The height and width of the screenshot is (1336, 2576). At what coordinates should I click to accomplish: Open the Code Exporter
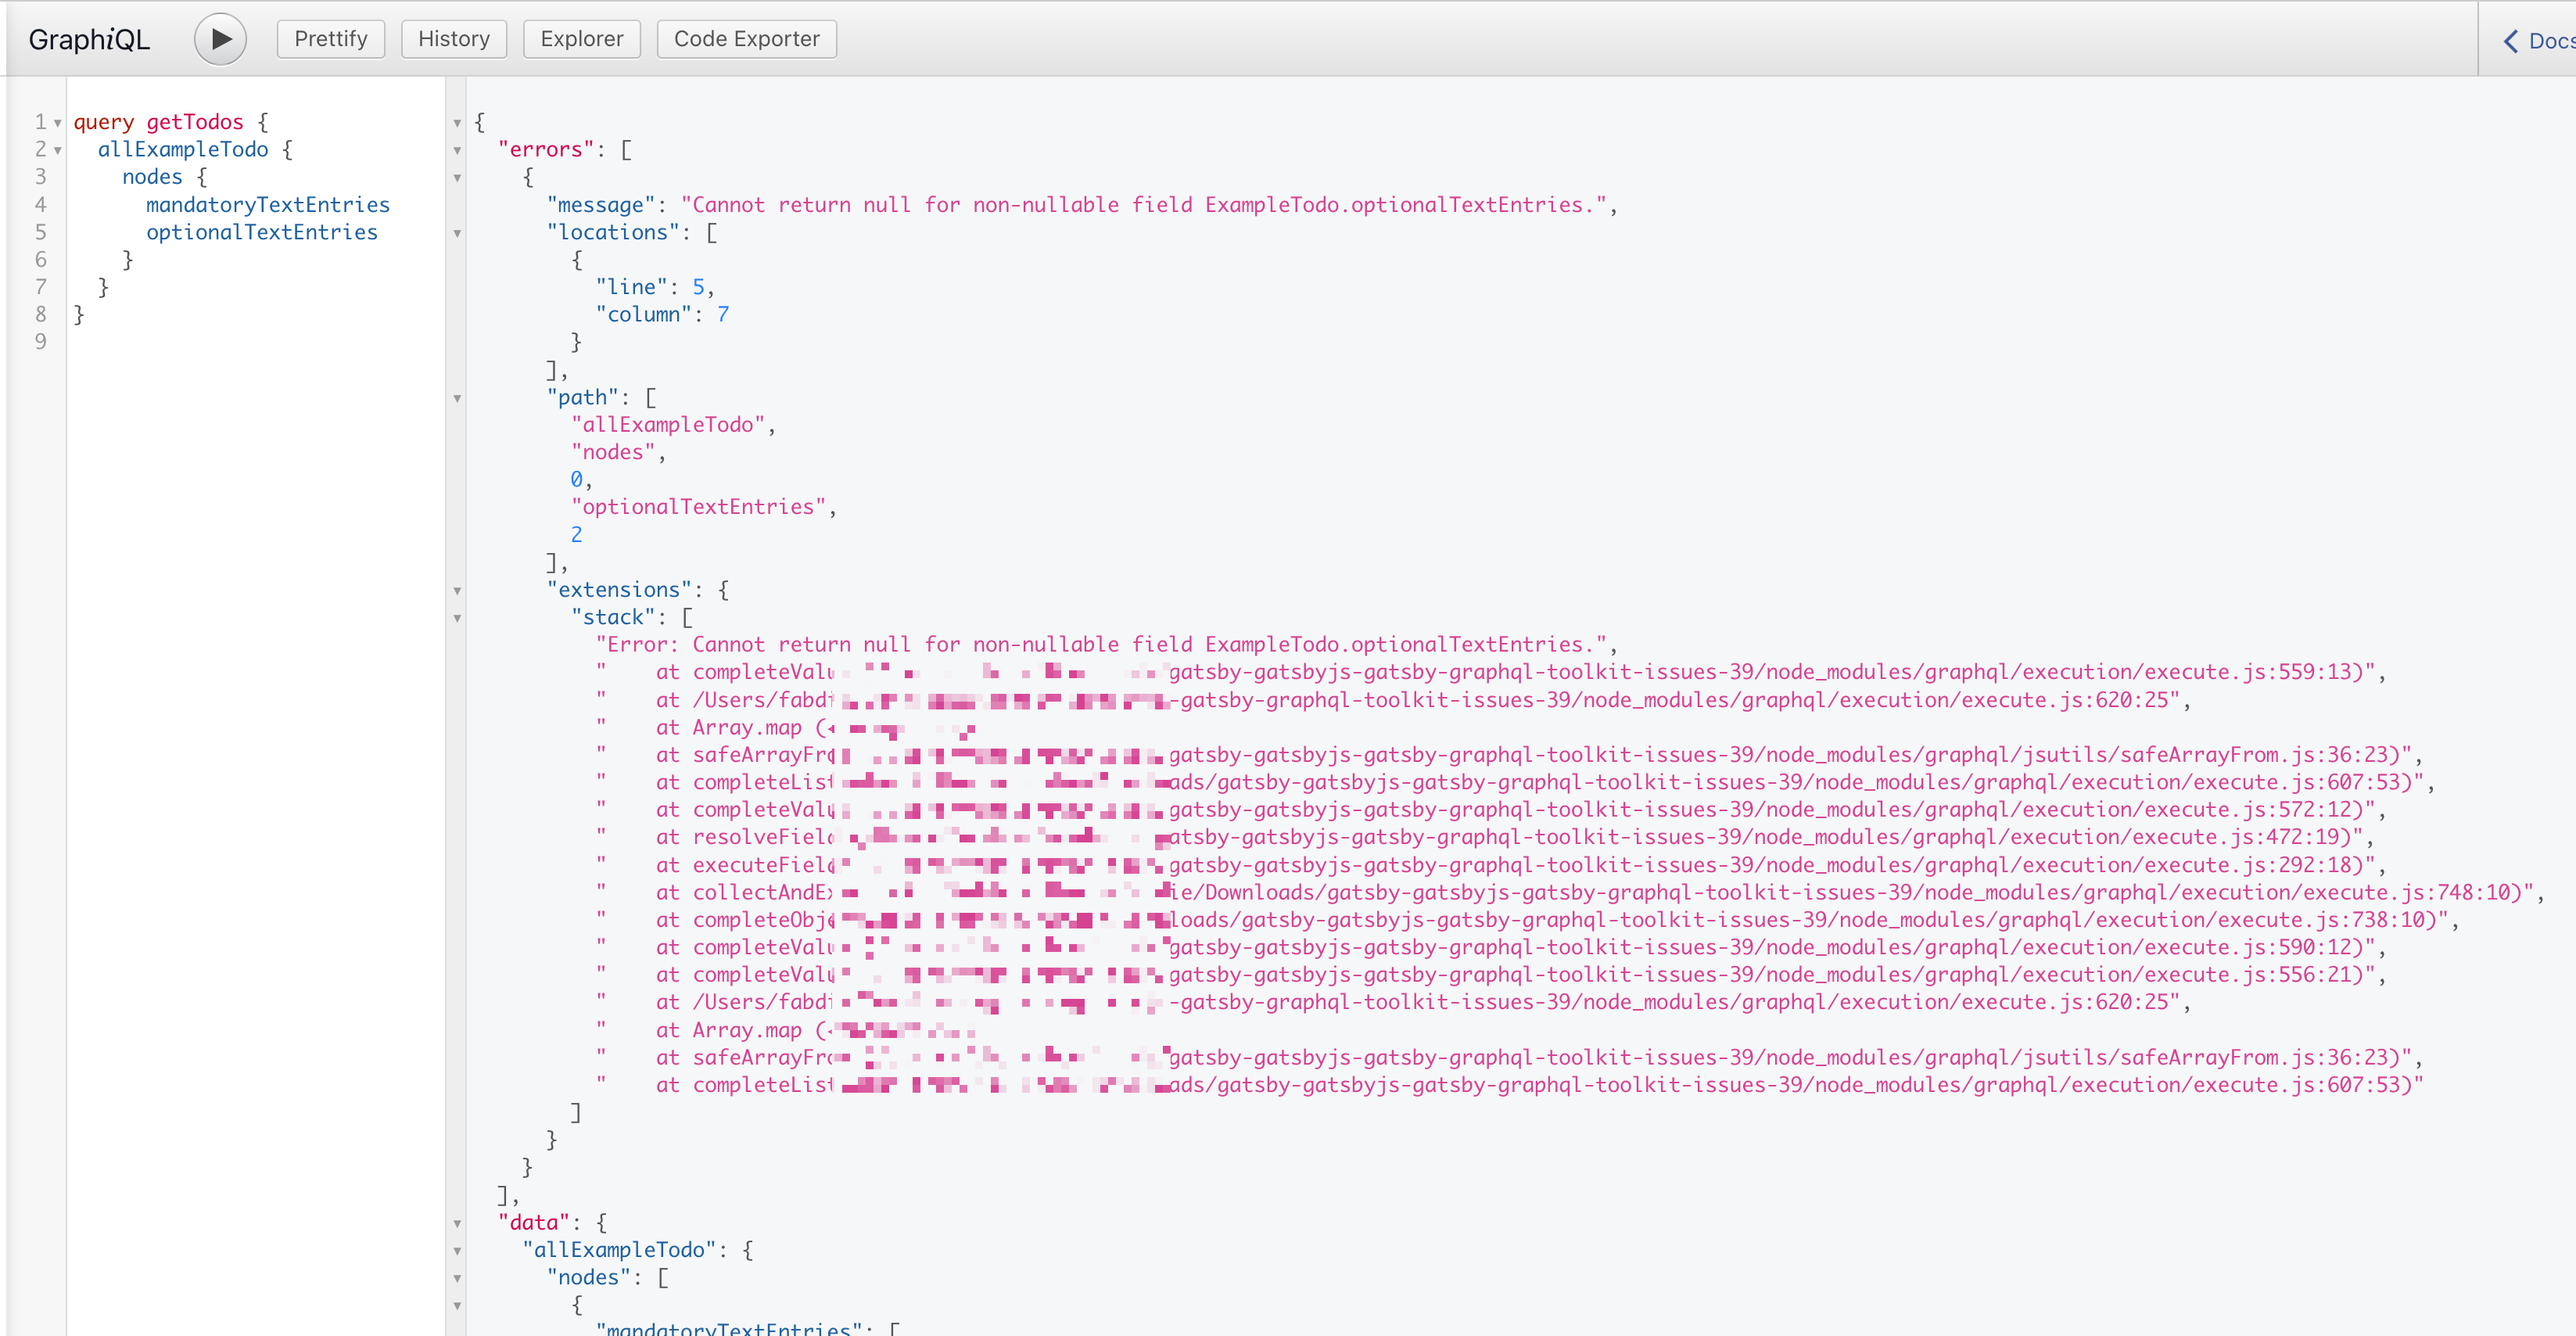pos(746,38)
